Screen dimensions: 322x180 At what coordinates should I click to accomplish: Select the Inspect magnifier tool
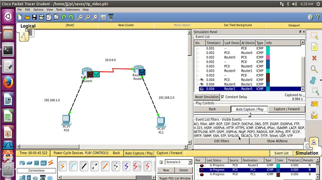tap(314, 69)
